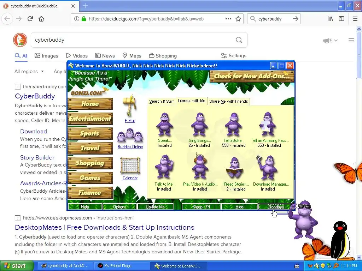Click the Home wooden sign button
The width and height of the screenshot is (362, 271).
pyautogui.click(x=90, y=104)
